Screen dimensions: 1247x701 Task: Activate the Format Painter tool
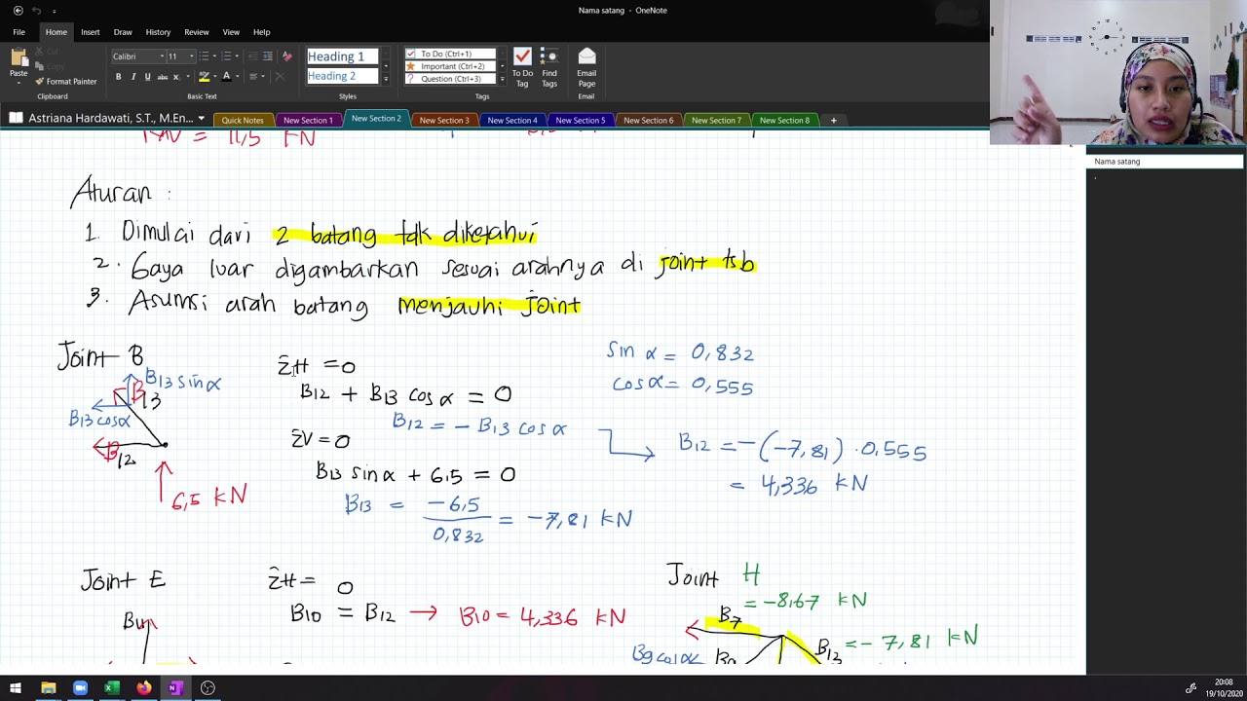65,82
